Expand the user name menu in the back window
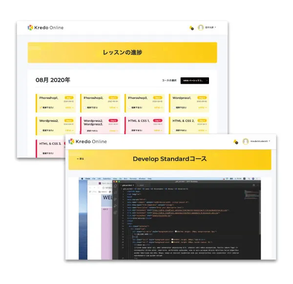 click(x=210, y=27)
